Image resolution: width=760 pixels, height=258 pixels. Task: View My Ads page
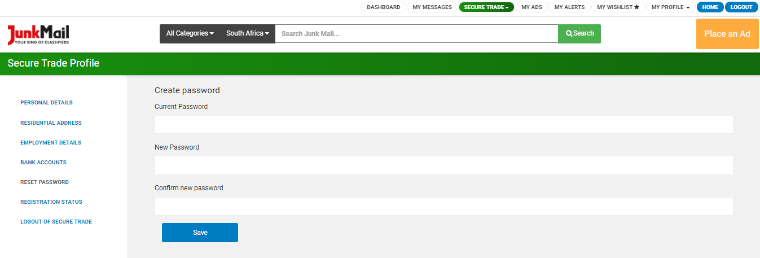click(531, 7)
